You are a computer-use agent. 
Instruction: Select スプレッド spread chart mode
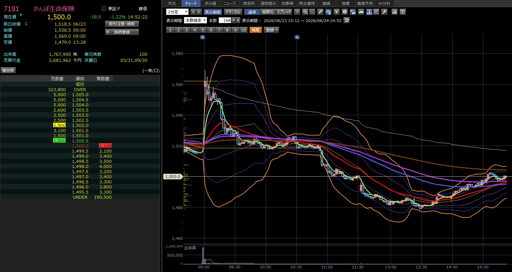(x=284, y=12)
